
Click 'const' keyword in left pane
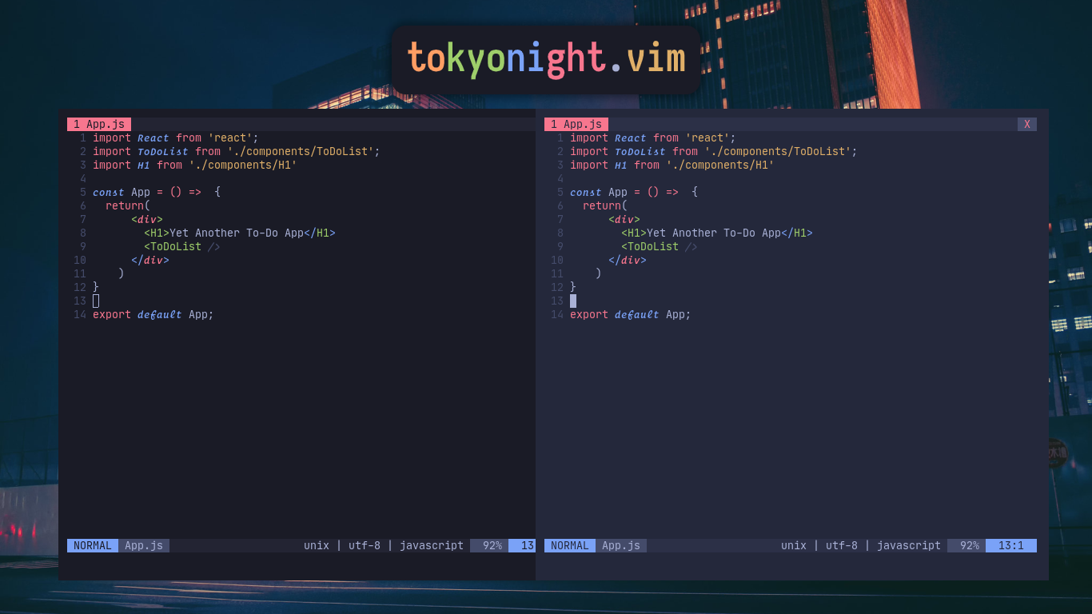pos(109,192)
